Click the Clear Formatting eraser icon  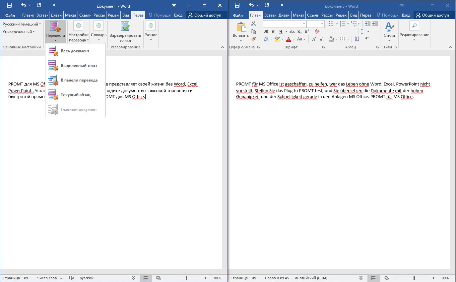tap(317, 31)
